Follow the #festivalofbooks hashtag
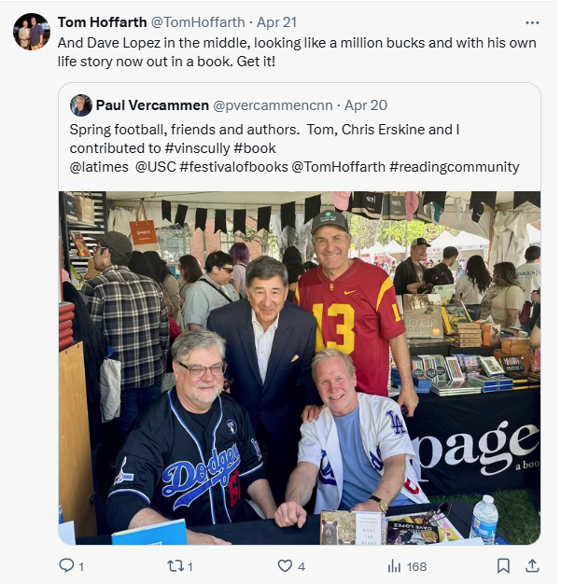 click(x=233, y=167)
